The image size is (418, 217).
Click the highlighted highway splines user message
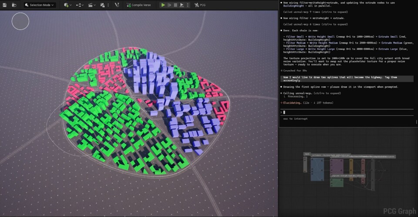[x=347, y=79]
